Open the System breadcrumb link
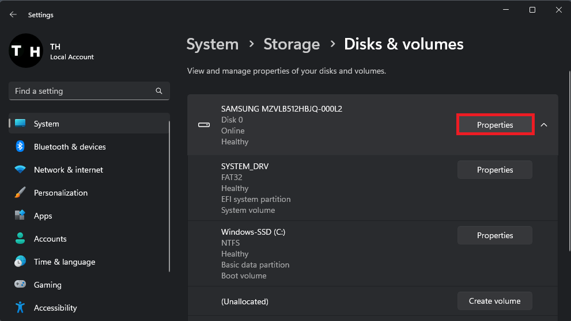This screenshot has height=321, width=571. 213,44
